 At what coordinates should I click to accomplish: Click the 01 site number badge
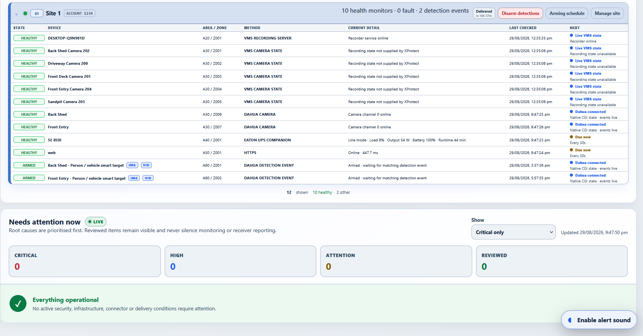[x=37, y=13]
